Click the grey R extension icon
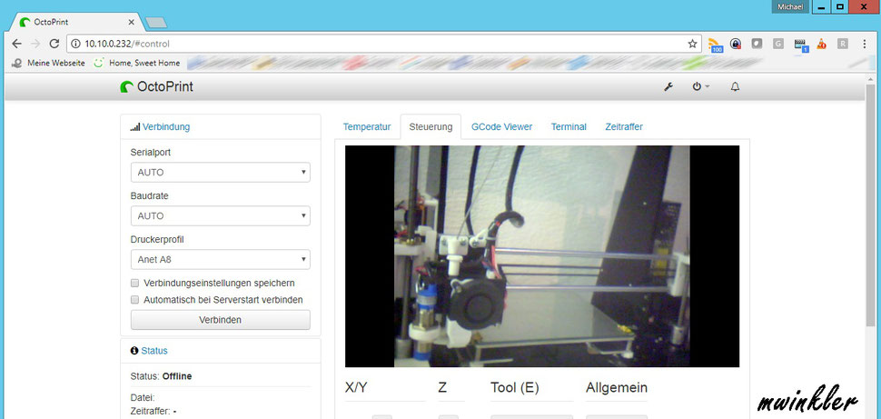Screen dimensions: 881x419 pyautogui.click(x=842, y=44)
